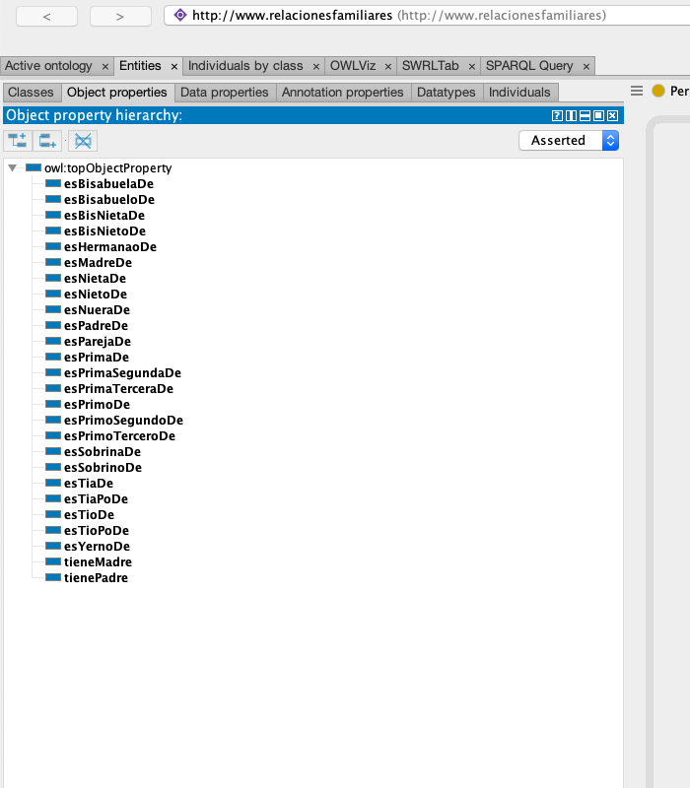
Task: Click the hamburger menu icon beside Per
Action: (x=637, y=91)
